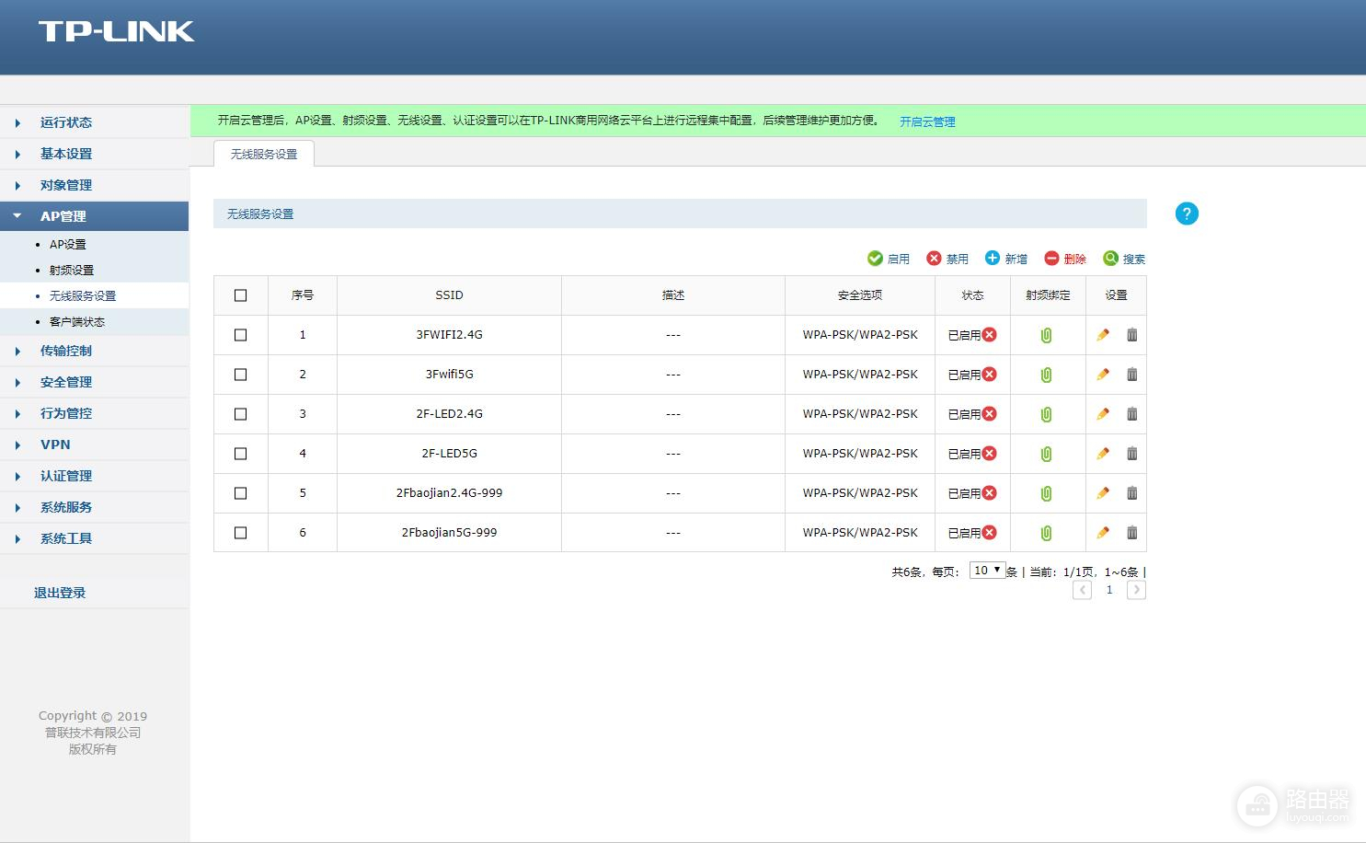Select the checkbox for row 6 2Fbaojian5G-999
The image size is (1366, 843).
pos(241,533)
